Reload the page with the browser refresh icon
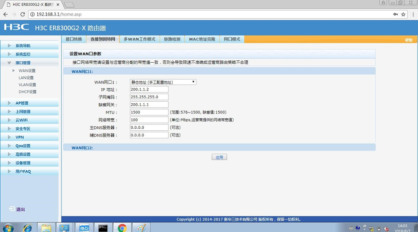Image resolution: width=418 pixels, height=232 pixels. [x=23, y=14]
